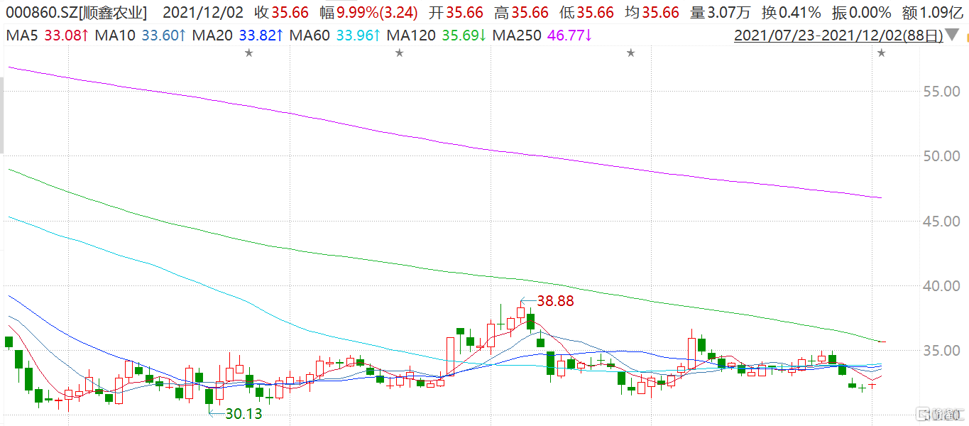969x426 pixels.
Task: Click the second star event marker
Action: (x=400, y=53)
